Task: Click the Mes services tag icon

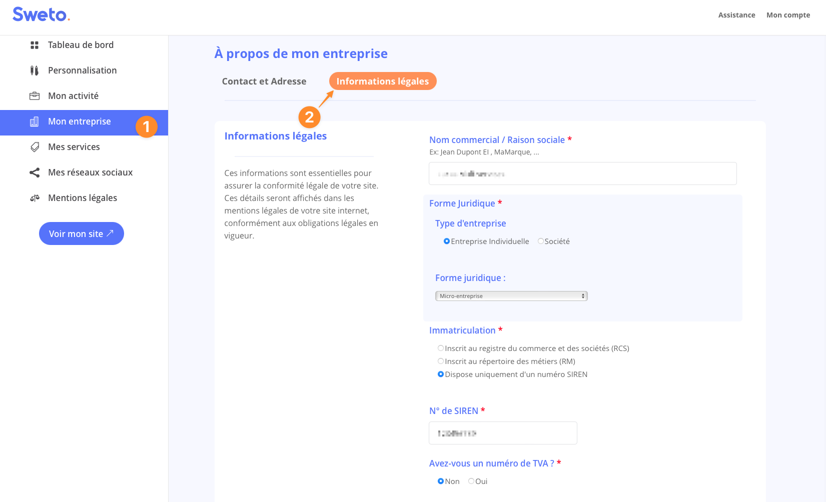Action: pos(35,147)
